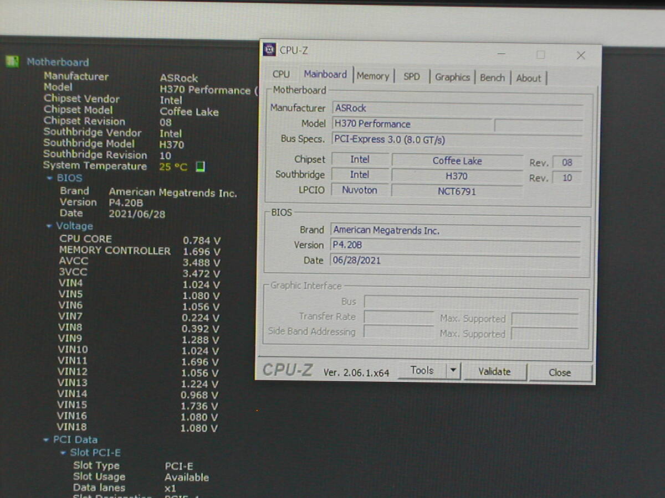This screenshot has width=665, height=498.
Task: Collapse the PCI Data section
Action: [47, 440]
